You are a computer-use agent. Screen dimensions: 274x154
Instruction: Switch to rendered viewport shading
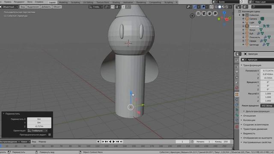(x=226, y=7)
